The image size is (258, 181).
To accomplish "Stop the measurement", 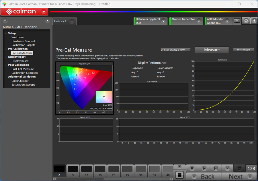I will coord(192,168).
